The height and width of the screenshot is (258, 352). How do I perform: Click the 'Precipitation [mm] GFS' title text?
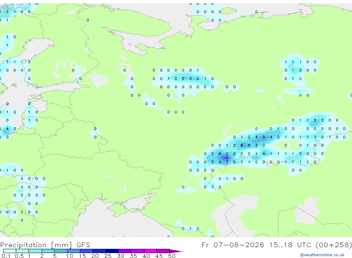coord(45,245)
